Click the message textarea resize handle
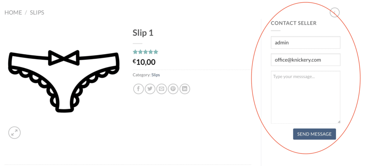The width and height of the screenshot is (376, 166). coord(339,122)
